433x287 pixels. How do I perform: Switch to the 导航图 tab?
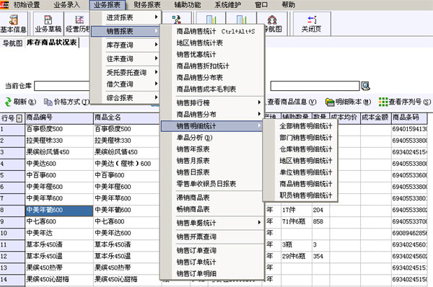coord(12,43)
